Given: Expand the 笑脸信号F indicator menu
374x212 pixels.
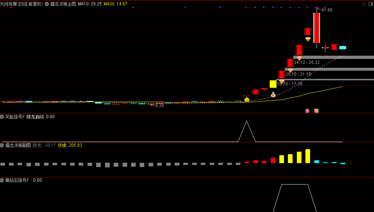Looking at the screenshot, I should coord(2,117).
